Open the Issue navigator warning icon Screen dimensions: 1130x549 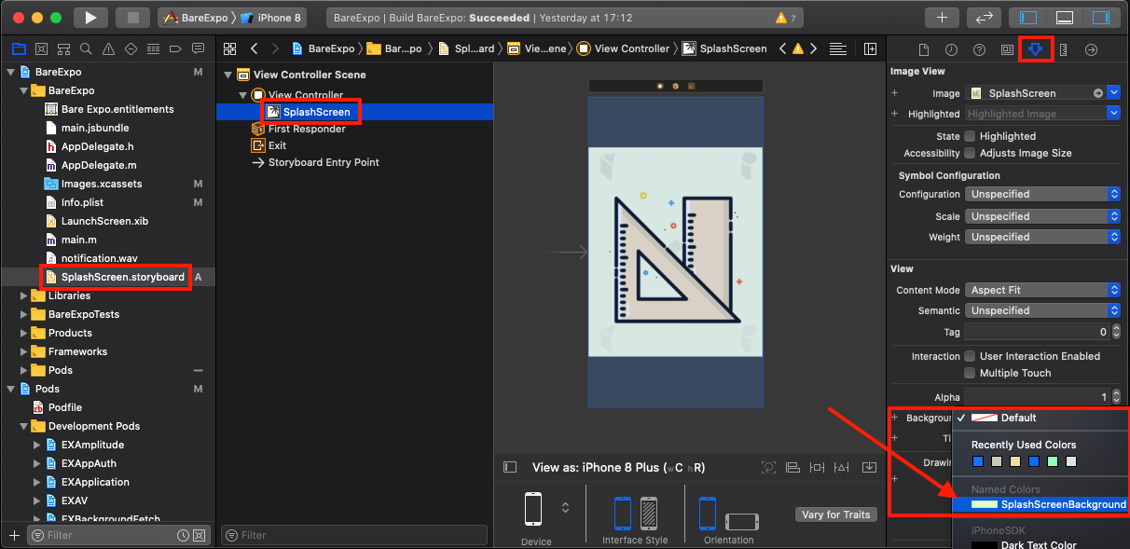pyautogui.click(x=108, y=48)
